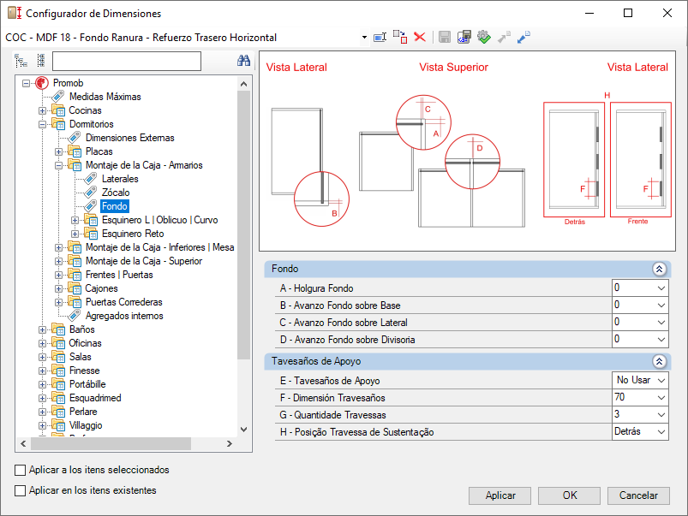Open the A - Holgura Fondo value dropdown

661,288
